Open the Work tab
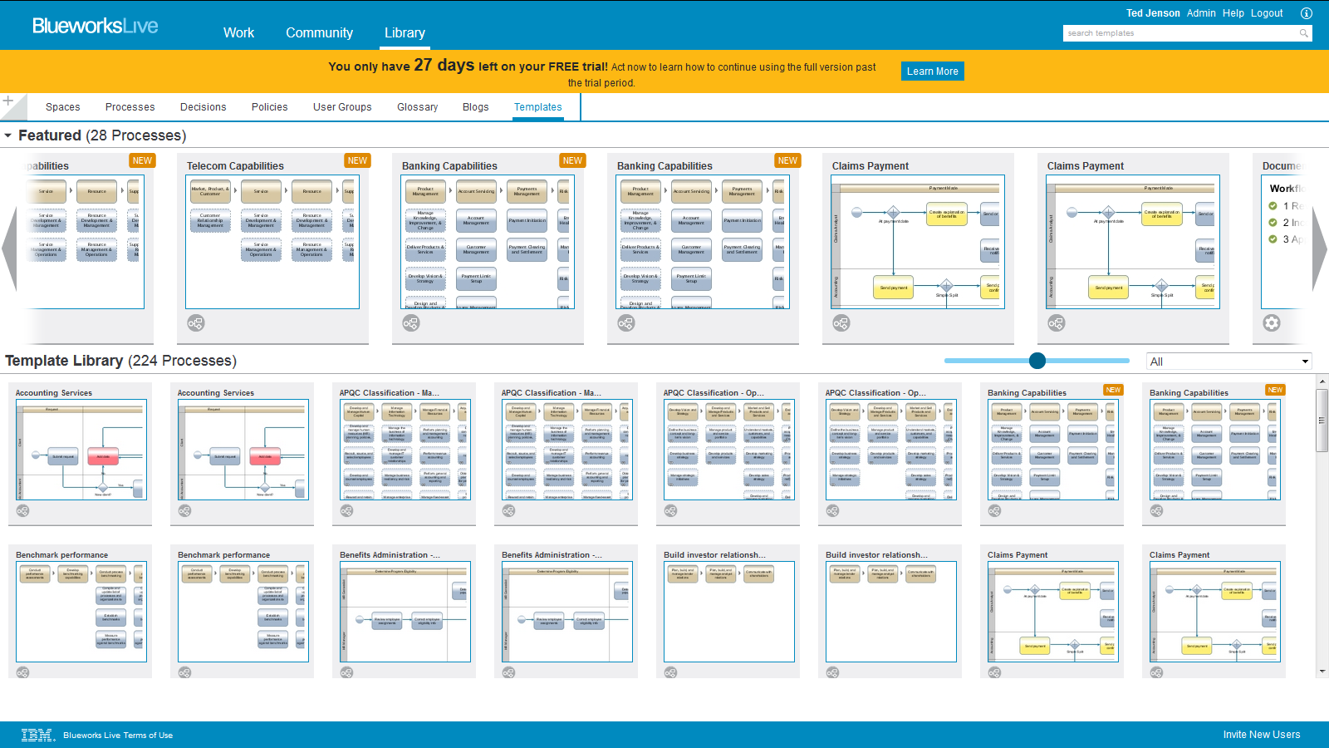The height and width of the screenshot is (748, 1329). tap(238, 32)
